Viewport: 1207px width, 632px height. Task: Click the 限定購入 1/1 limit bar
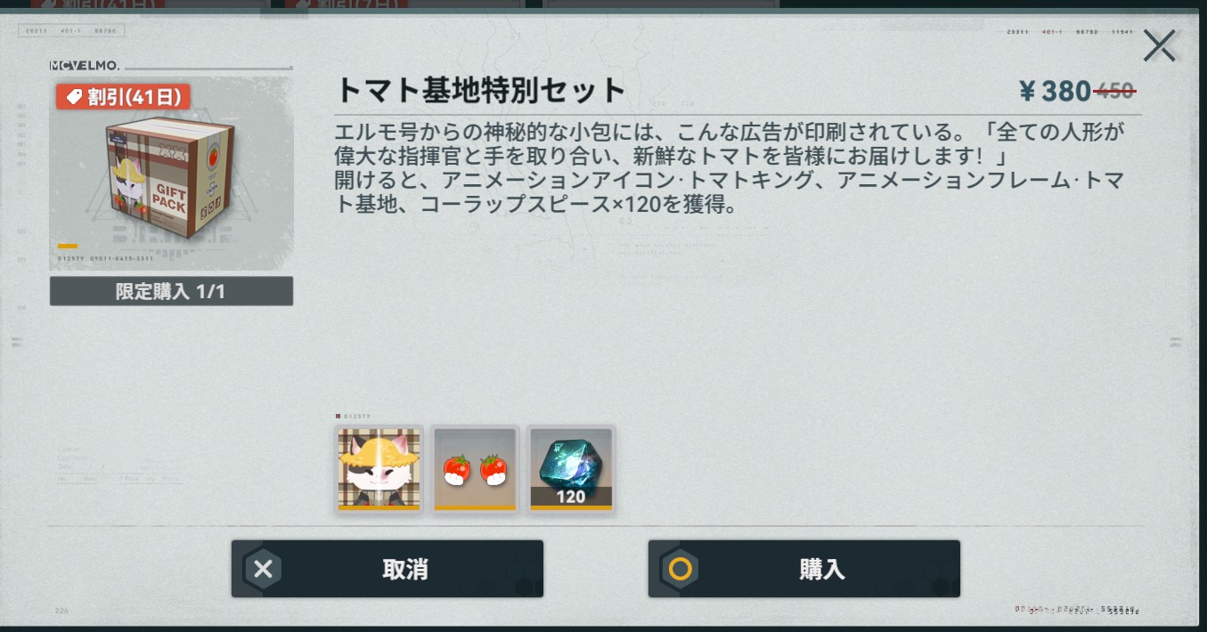pos(171,291)
